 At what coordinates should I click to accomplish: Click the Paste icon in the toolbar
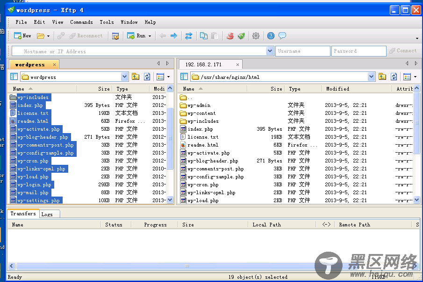(215, 35)
